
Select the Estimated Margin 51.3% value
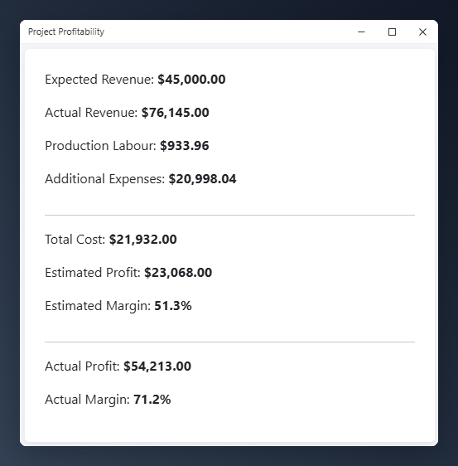click(x=173, y=306)
